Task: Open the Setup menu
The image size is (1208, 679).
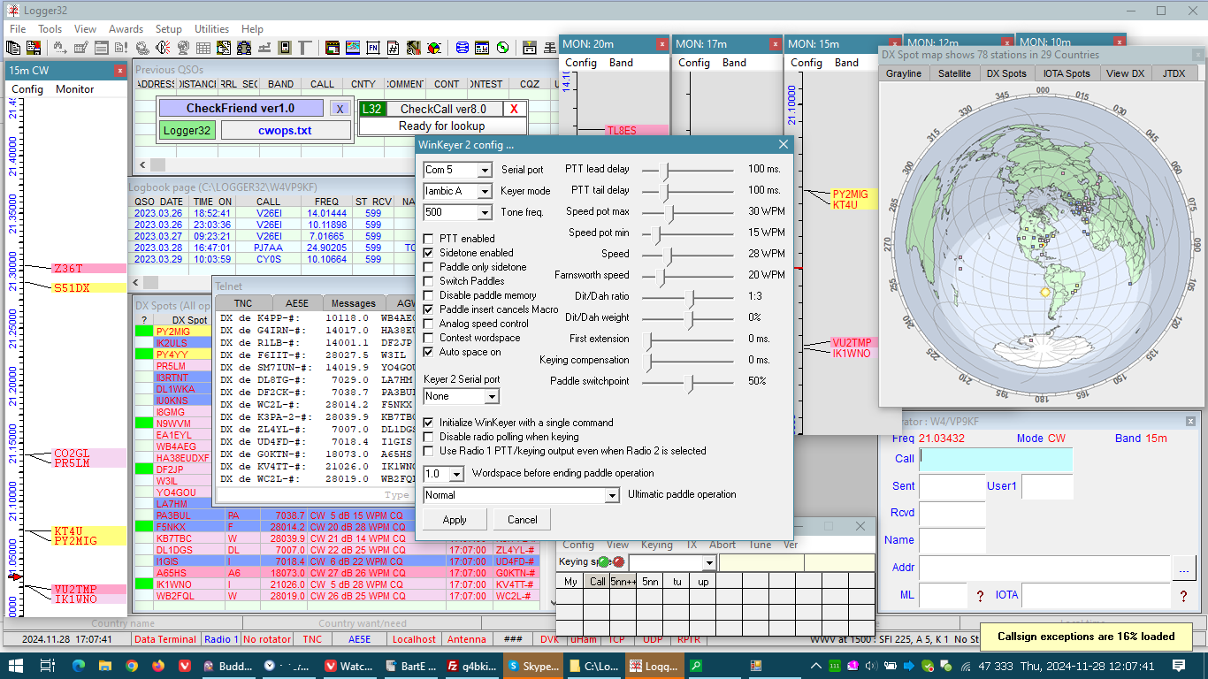Action: (169, 29)
